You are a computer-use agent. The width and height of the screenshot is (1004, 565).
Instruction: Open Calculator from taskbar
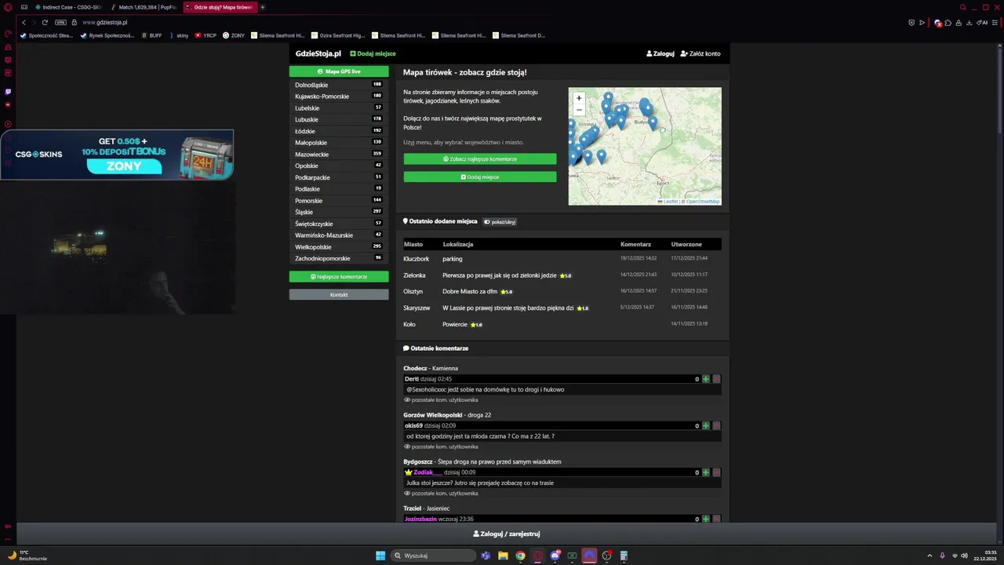click(x=624, y=556)
